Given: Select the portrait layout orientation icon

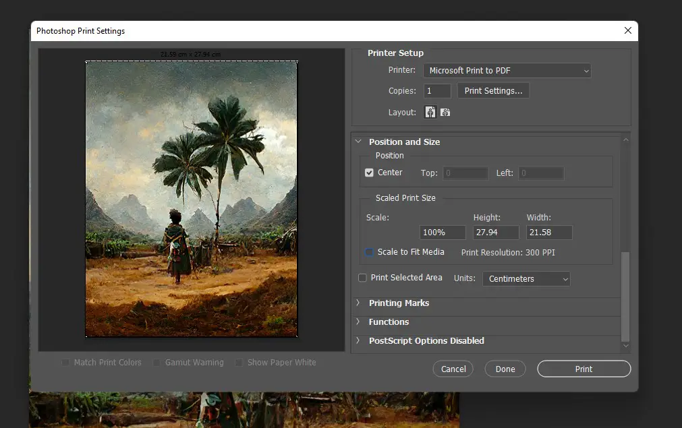Looking at the screenshot, I should click(x=430, y=112).
